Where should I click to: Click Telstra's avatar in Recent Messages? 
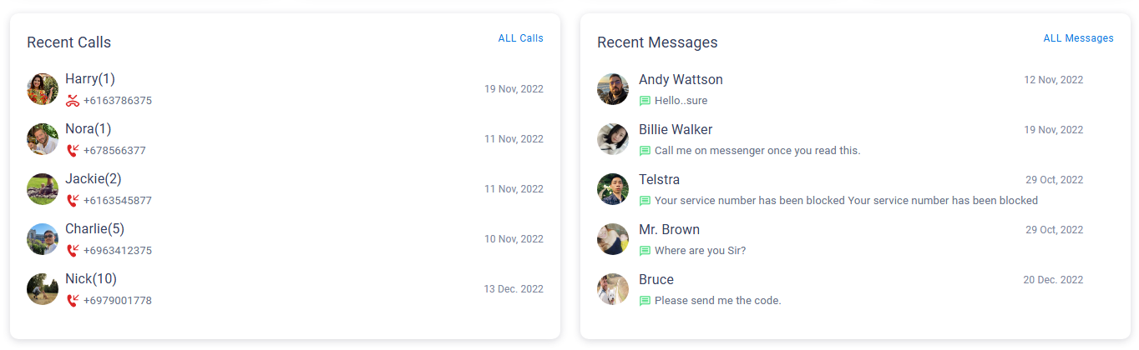click(x=613, y=189)
